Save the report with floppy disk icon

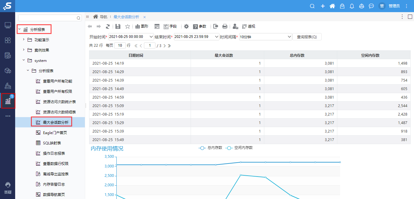118,26
